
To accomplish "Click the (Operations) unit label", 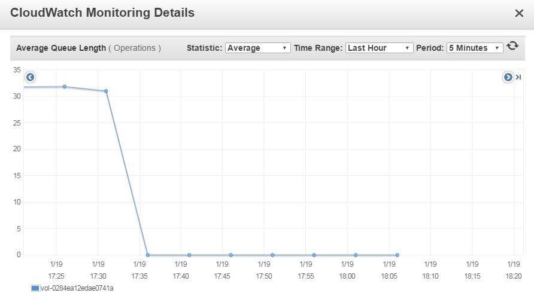I will (x=135, y=48).
